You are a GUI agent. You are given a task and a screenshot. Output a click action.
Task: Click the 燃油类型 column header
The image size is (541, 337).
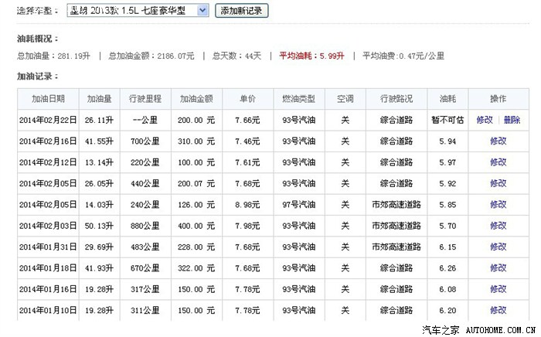pyautogui.click(x=298, y=99)
